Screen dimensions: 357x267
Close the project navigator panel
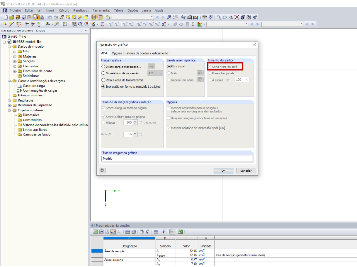[86, 30]
